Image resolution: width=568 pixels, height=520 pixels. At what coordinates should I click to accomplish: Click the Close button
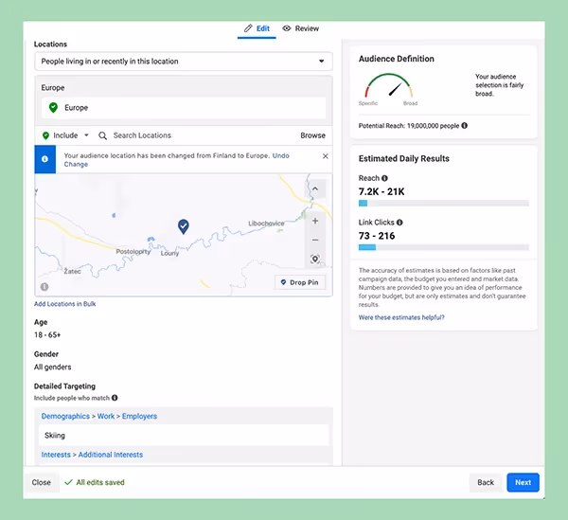(x=42, y=482)
